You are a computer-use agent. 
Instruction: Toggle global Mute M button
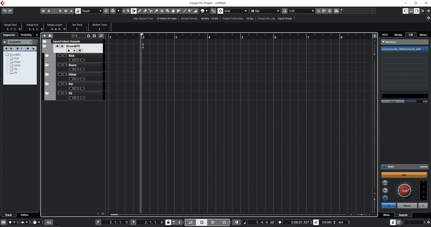click(x=43, y=11)
